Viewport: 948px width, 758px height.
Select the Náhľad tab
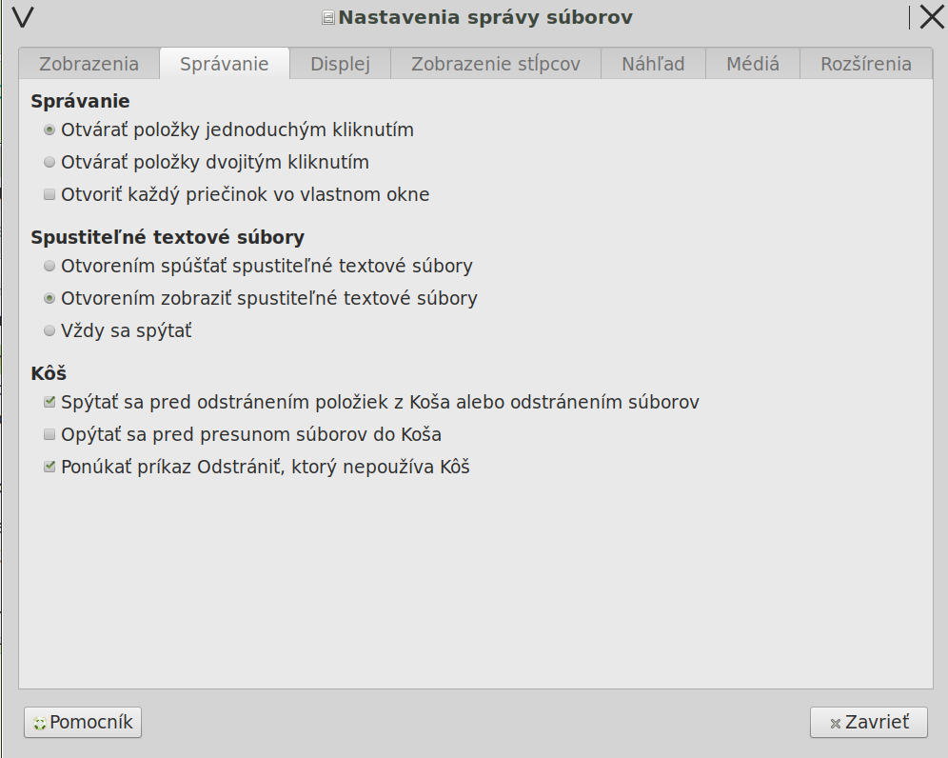[x=653, y=64]
